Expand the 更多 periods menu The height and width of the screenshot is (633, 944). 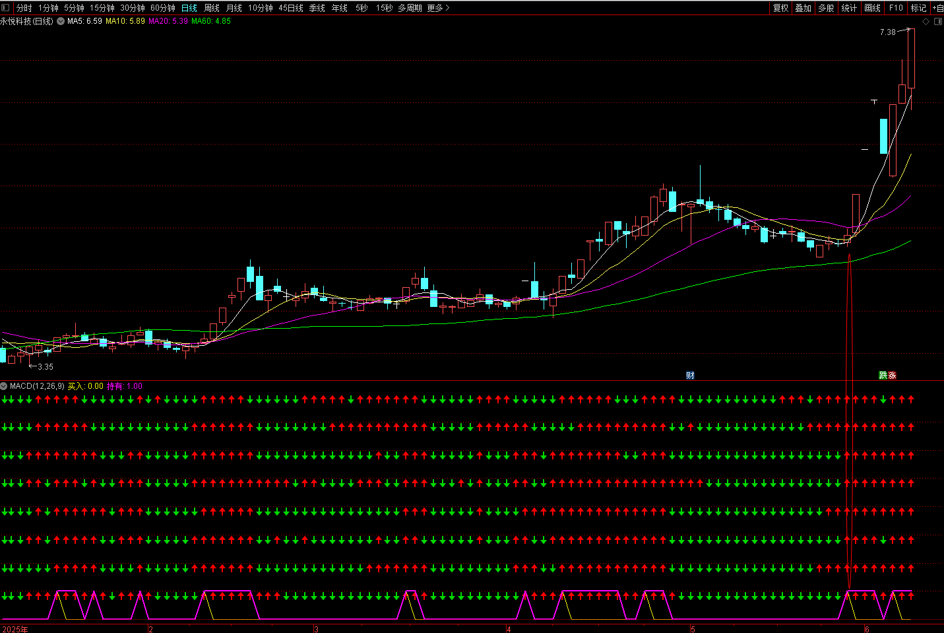coord(438,8)
